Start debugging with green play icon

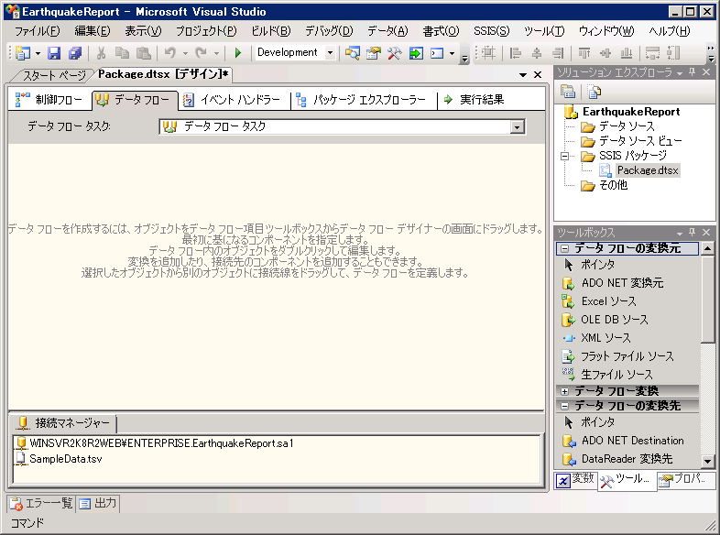click(x=238, y=53)
